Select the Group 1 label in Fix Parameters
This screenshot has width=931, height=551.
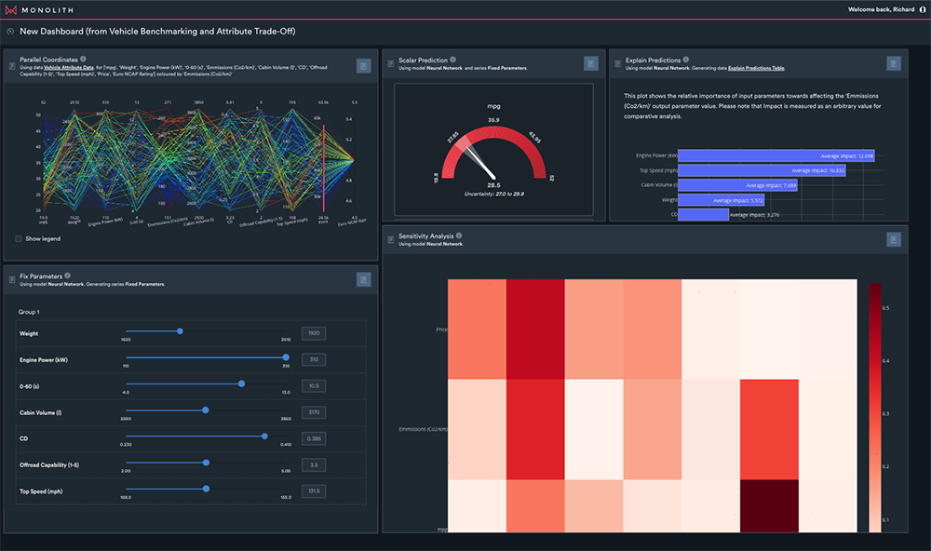point(30,312)
